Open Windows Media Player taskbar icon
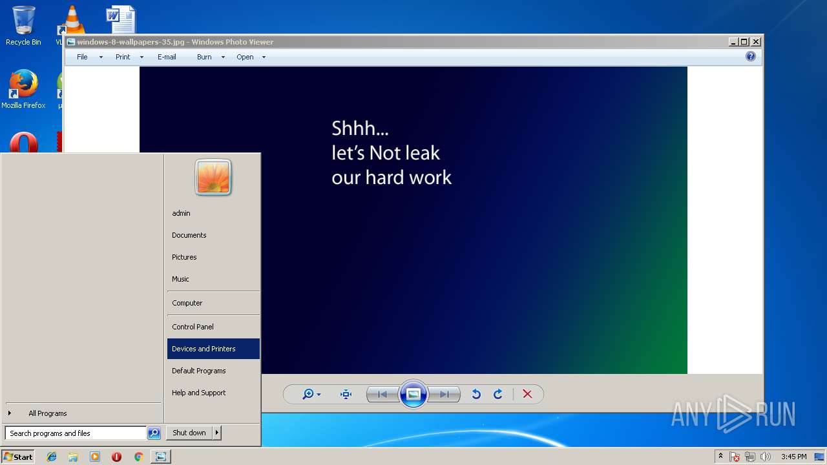 click(95, 457)
